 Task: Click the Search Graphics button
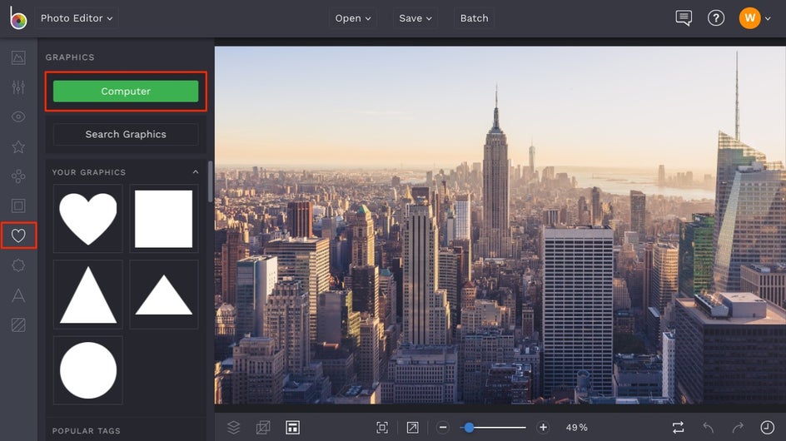pos(126,134)
